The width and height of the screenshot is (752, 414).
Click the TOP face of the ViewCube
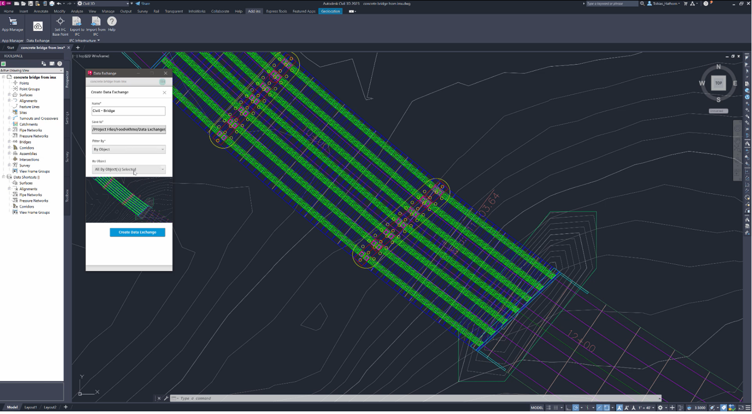[718, 83]
